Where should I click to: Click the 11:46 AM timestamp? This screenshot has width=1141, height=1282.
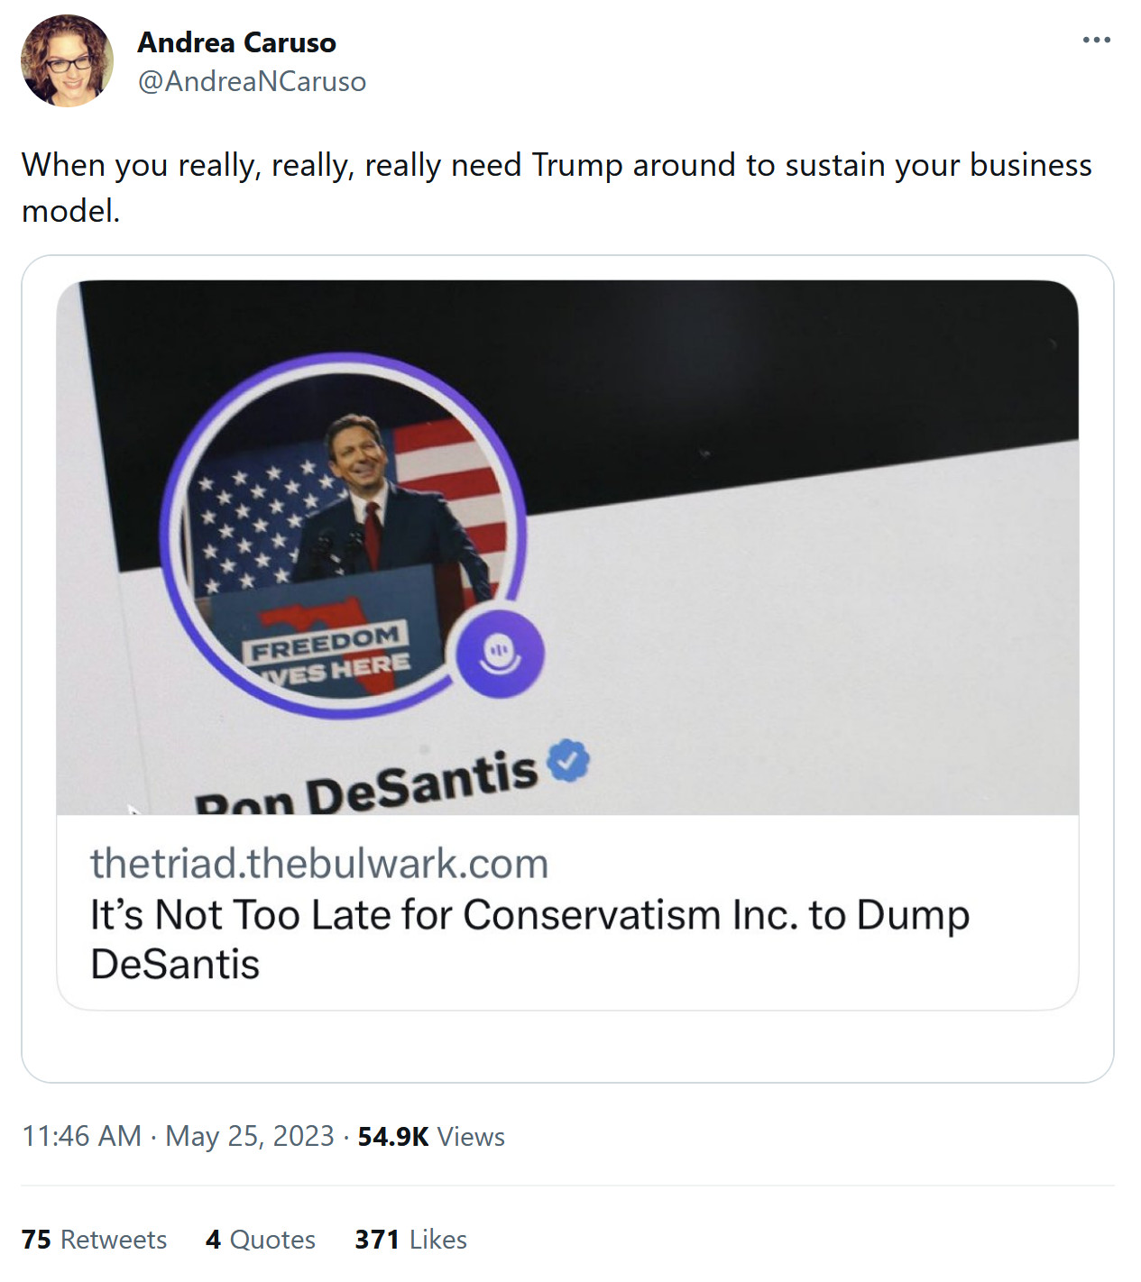(81, 1136)
